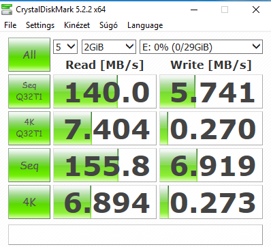
Task: Click the 4K read value 6.894
Action: (x=105, y=202)
